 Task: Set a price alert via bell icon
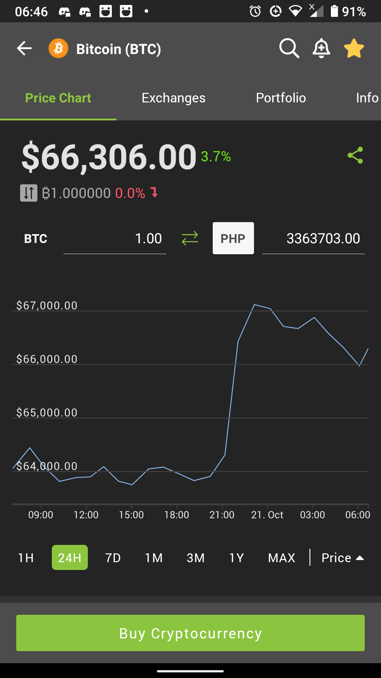point(321,48)
